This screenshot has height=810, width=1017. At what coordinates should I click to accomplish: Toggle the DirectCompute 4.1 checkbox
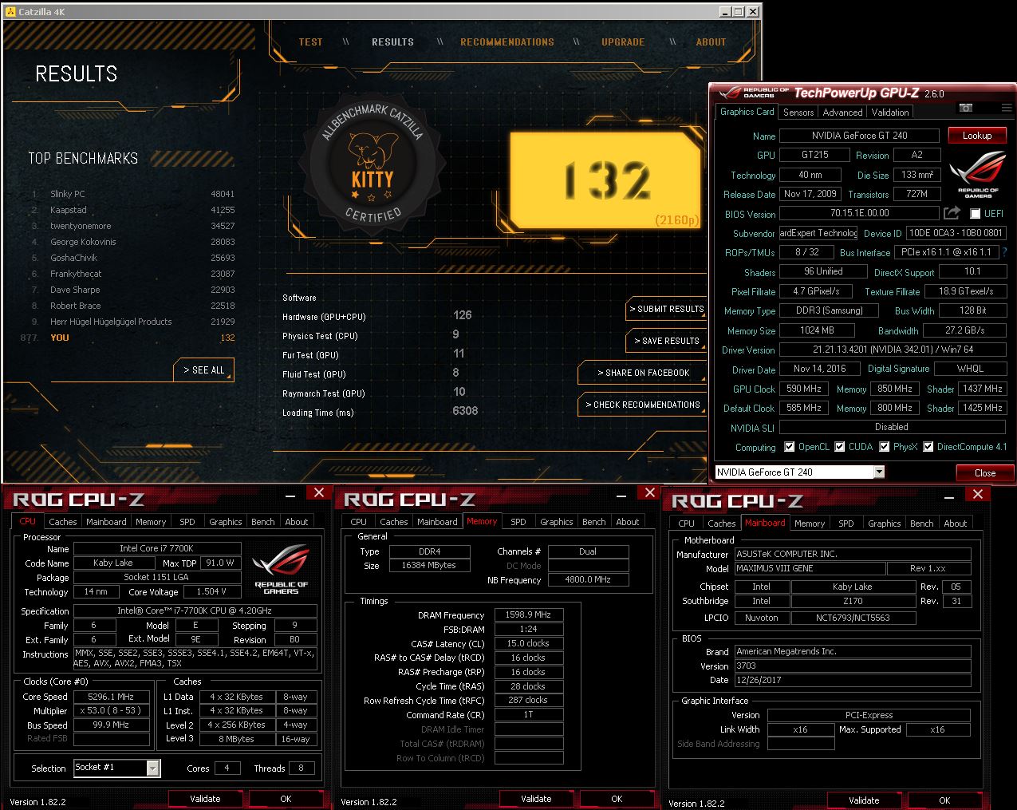coord(928,447)
